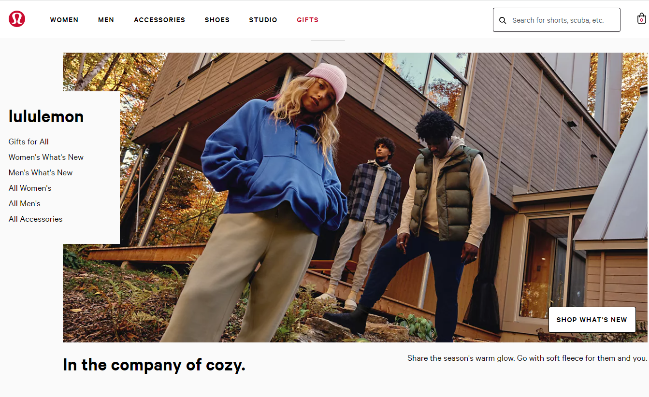Open the shopping bag icon
Screen dimensions: 649x397
[x=641, y=19]
